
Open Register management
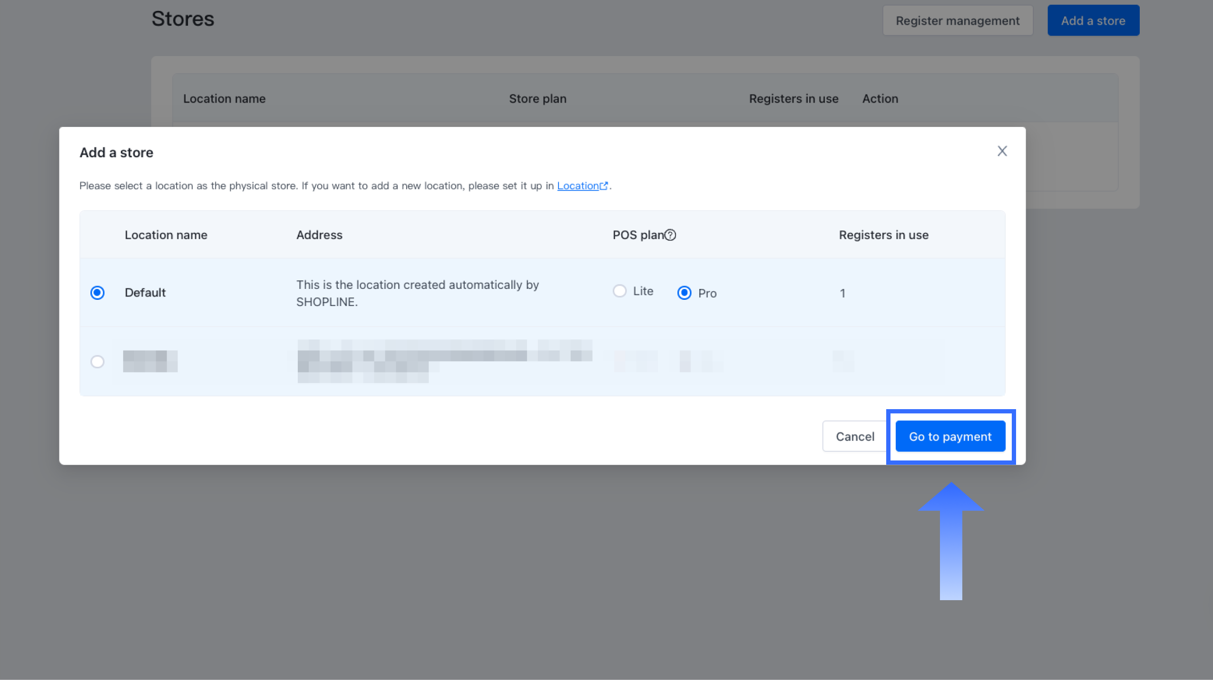[x=957, y=20]
